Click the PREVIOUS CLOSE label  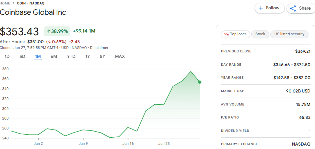pos(236,51)
